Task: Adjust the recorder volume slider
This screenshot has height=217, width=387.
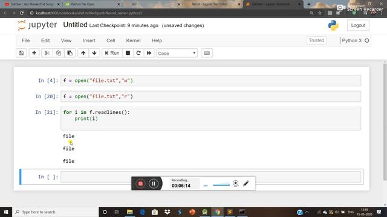Action: coord(221,185)
